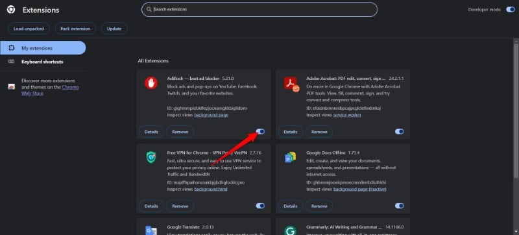Click Google Docs Offline version 1.75.4
The height and width of the screenshot is (235, 519).
click(354, 153)
